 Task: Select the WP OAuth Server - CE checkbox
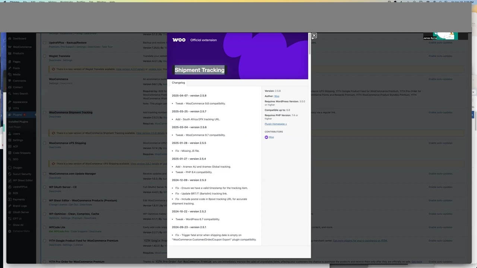click(x=44, y=187)
